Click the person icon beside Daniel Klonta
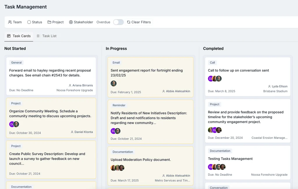 coord(72,132)
